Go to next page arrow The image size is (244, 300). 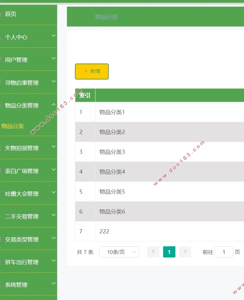pos(185,252)
